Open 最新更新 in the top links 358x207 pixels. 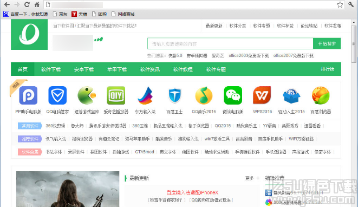coord(214,25)
